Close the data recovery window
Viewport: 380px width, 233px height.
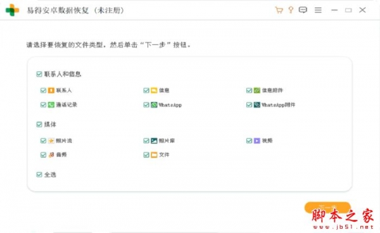click(x=362, y=10)
